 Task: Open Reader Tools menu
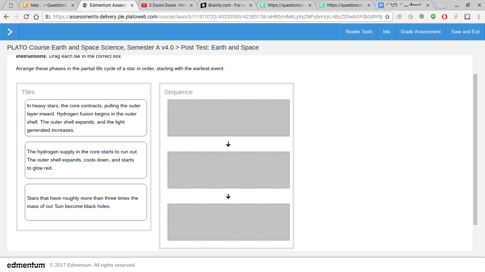(359, 32)
